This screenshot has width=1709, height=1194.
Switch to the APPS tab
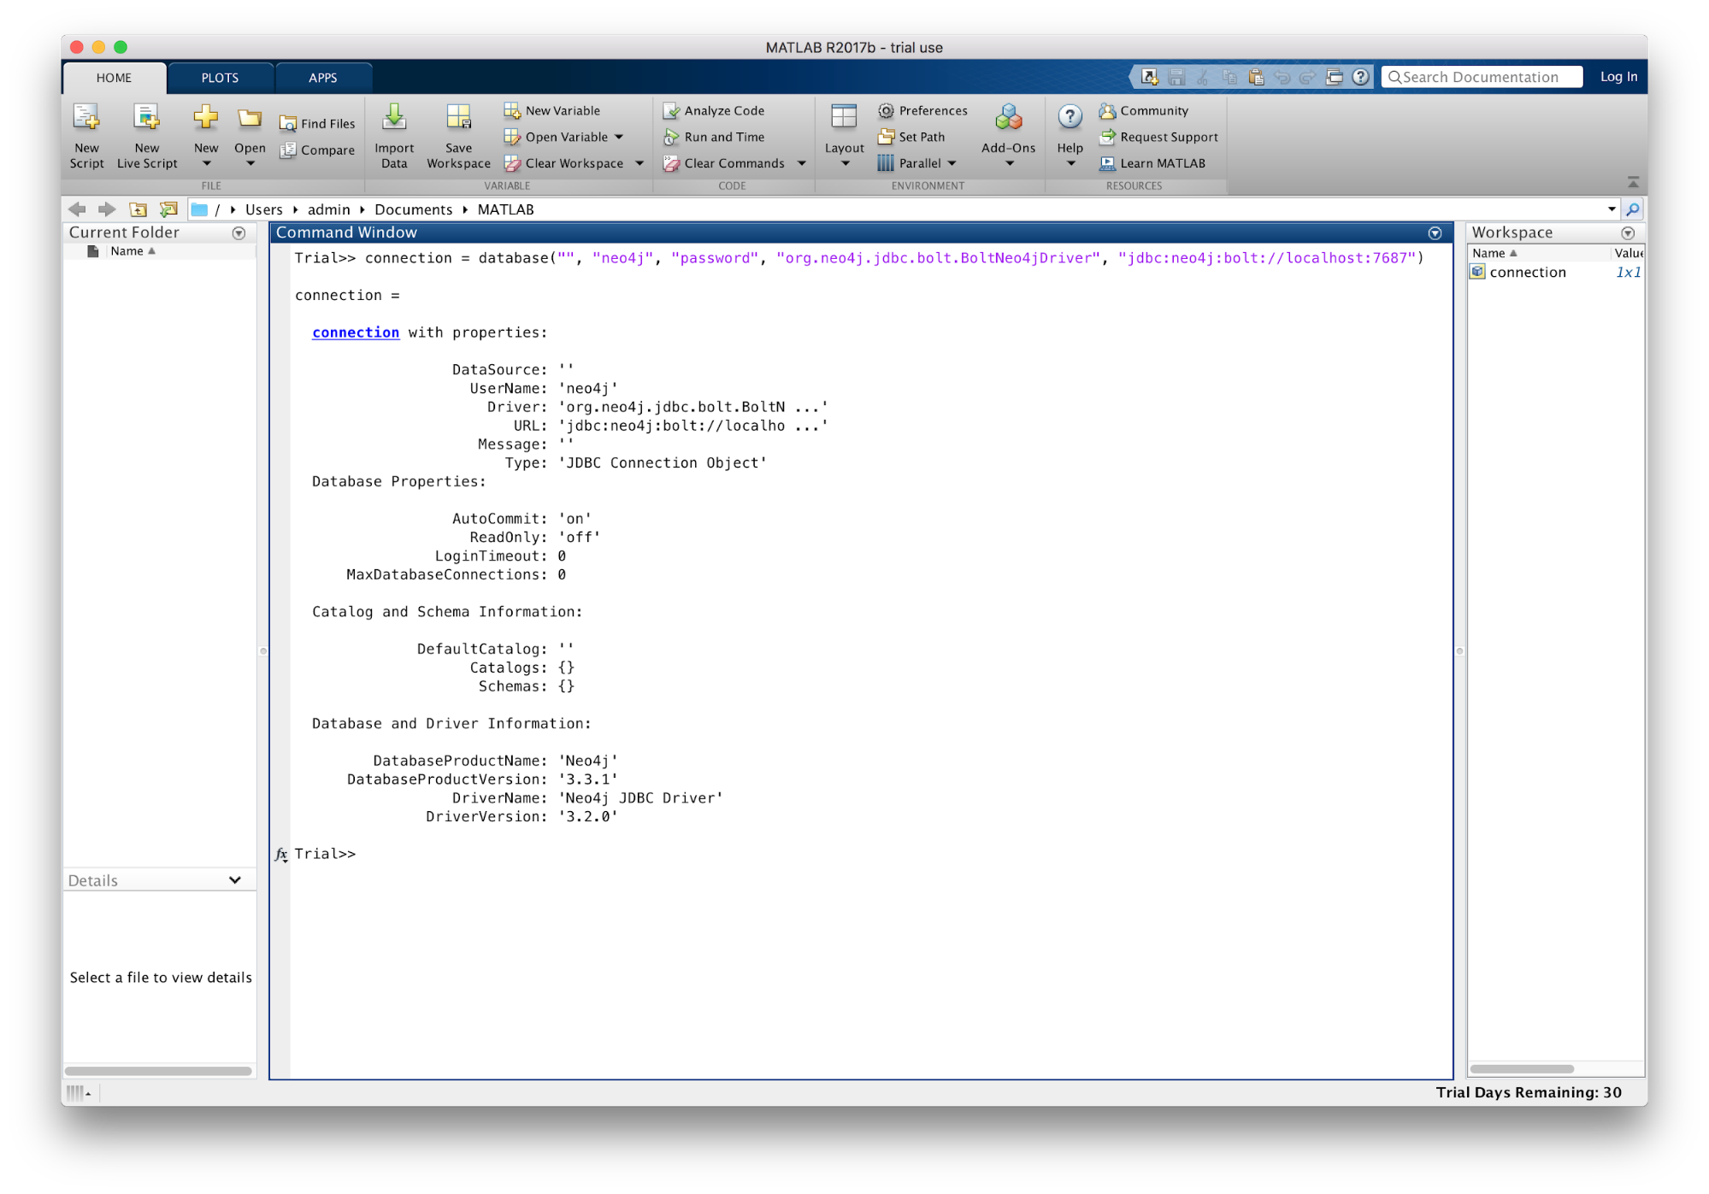(x=322, y=78)
